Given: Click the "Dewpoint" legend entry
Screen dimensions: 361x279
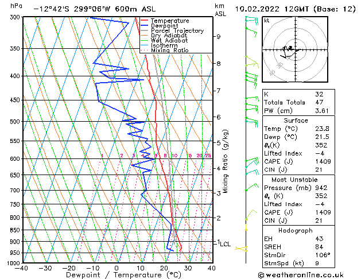Looking at the screenshot, I should 164,26.
